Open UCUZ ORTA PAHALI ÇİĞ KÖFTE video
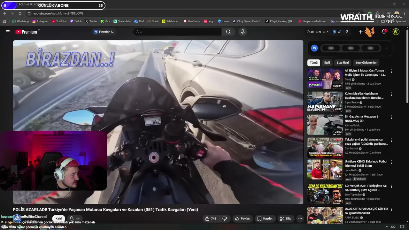This screenshot has height=230, width=409. (366, 211)
